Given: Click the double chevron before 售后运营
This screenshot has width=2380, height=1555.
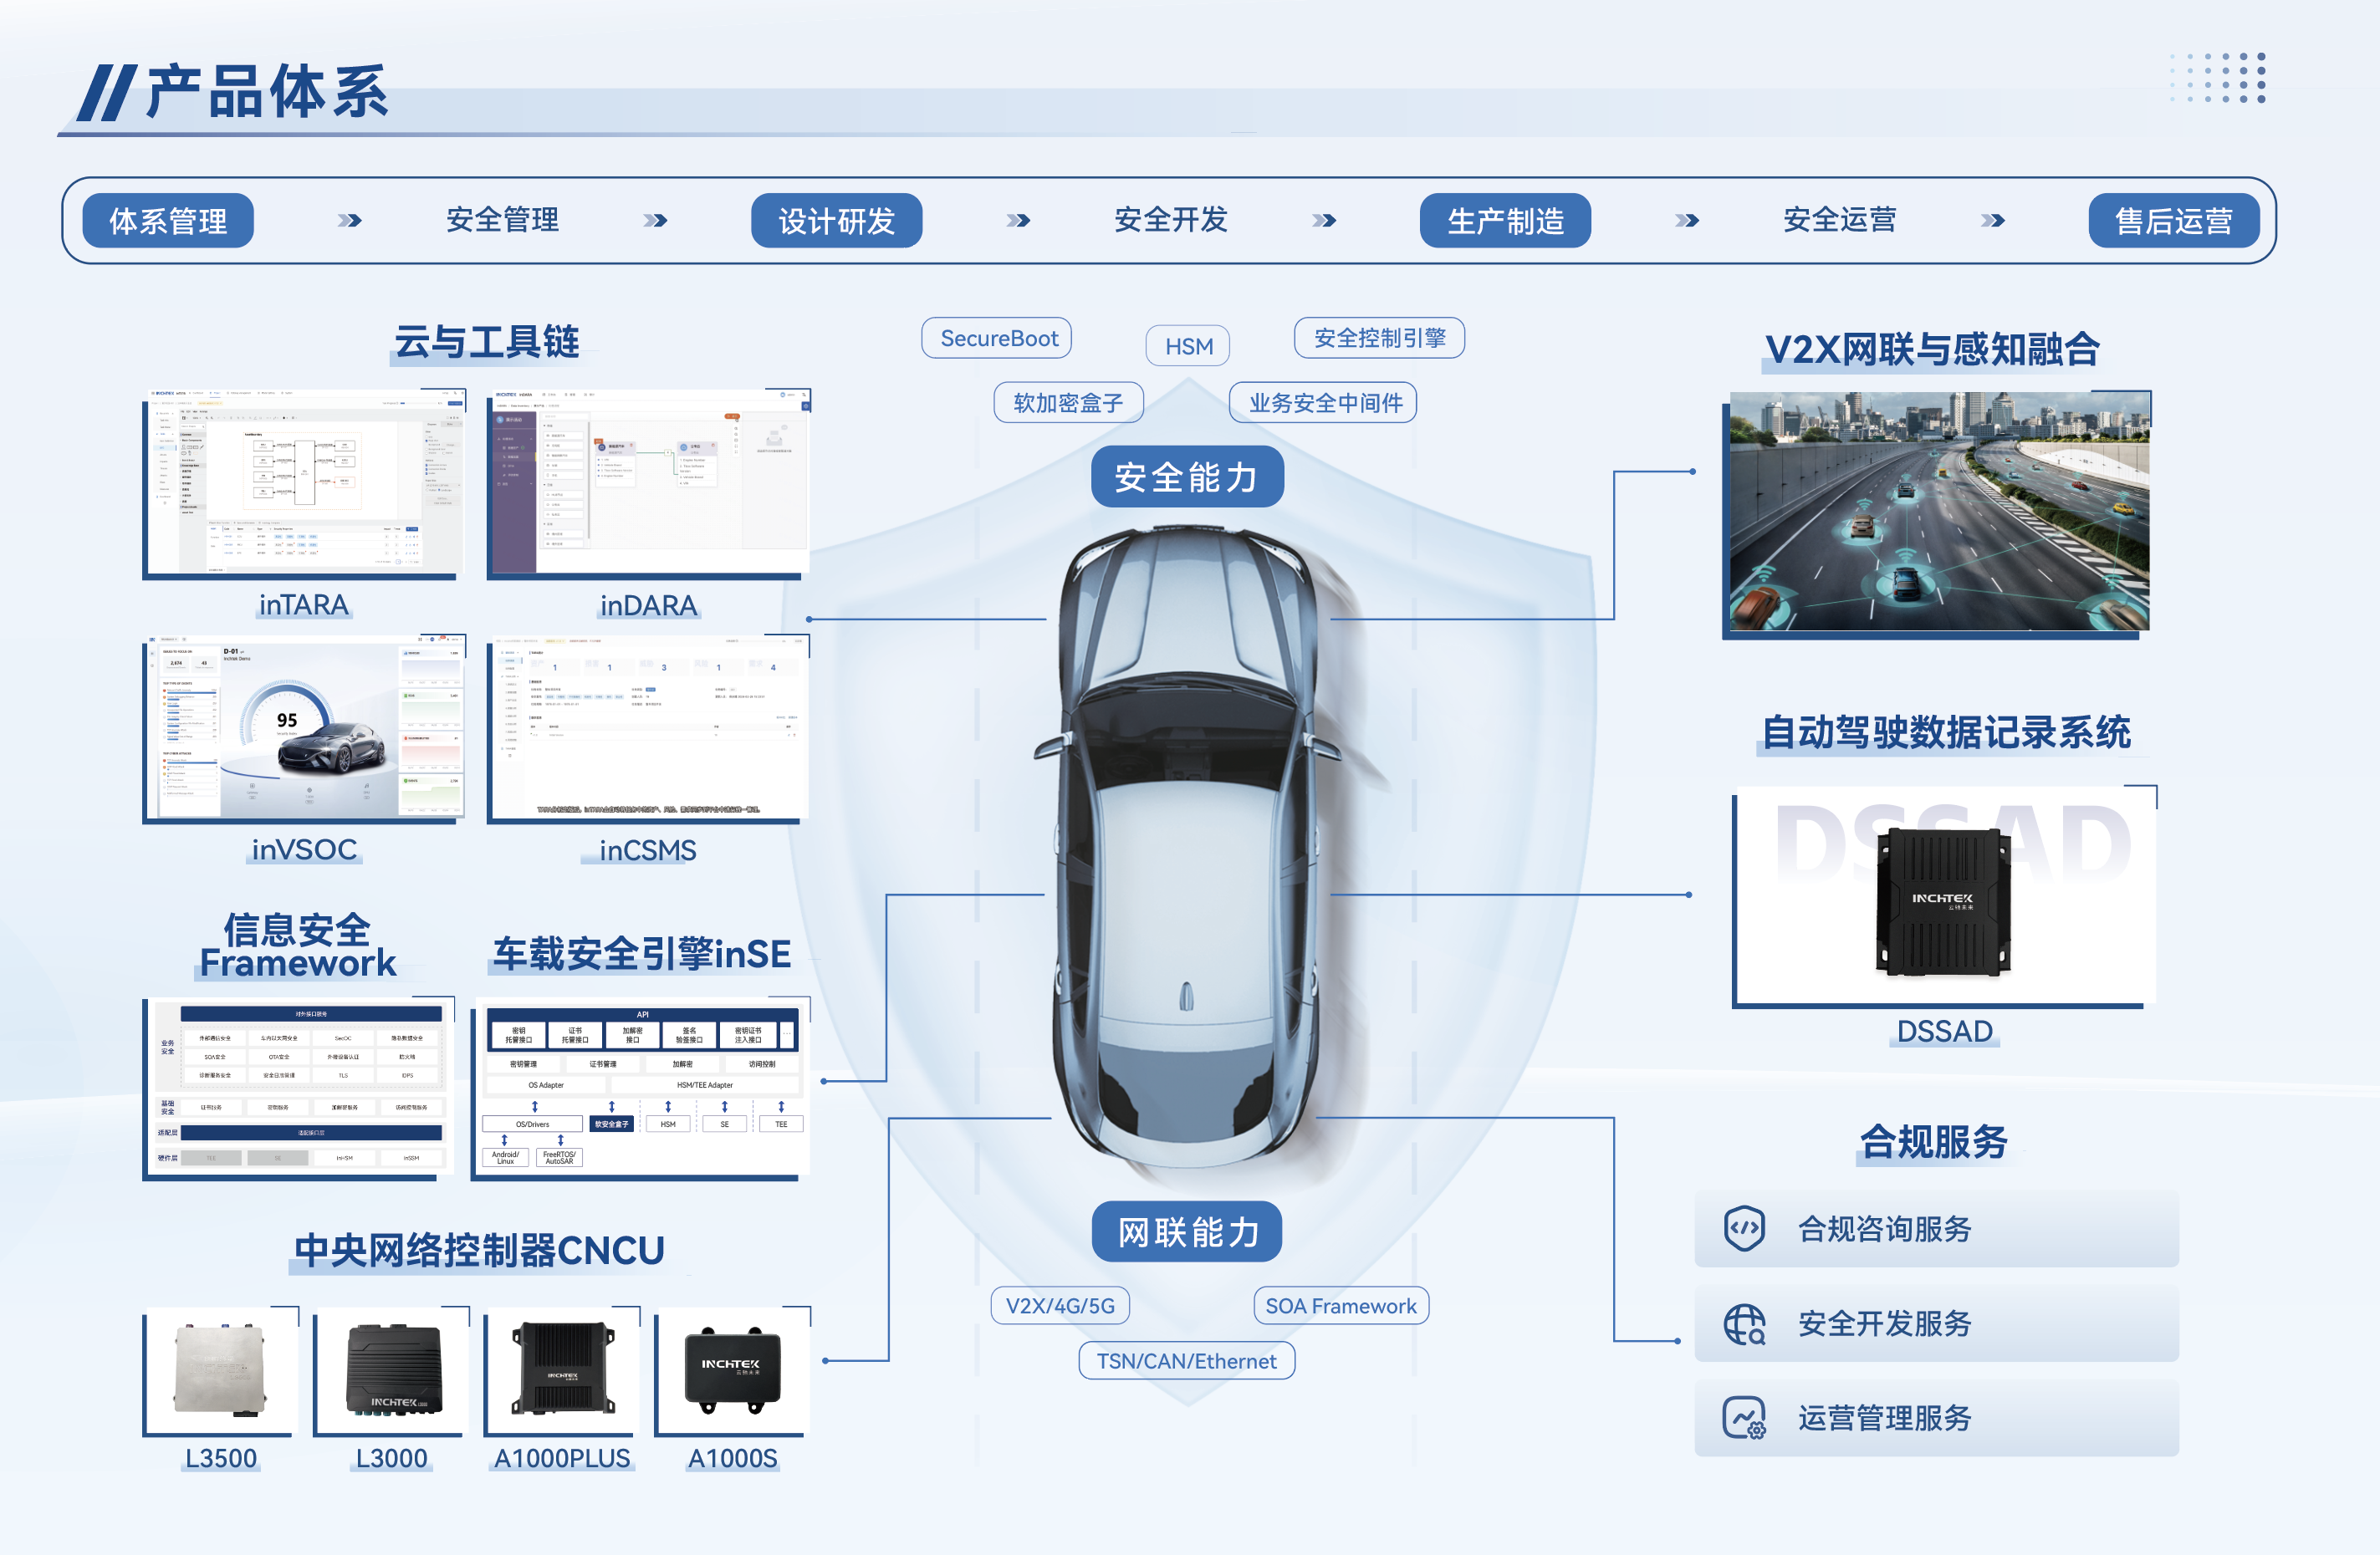Looking at the screenshot, I should click(x=1992, y=220).
